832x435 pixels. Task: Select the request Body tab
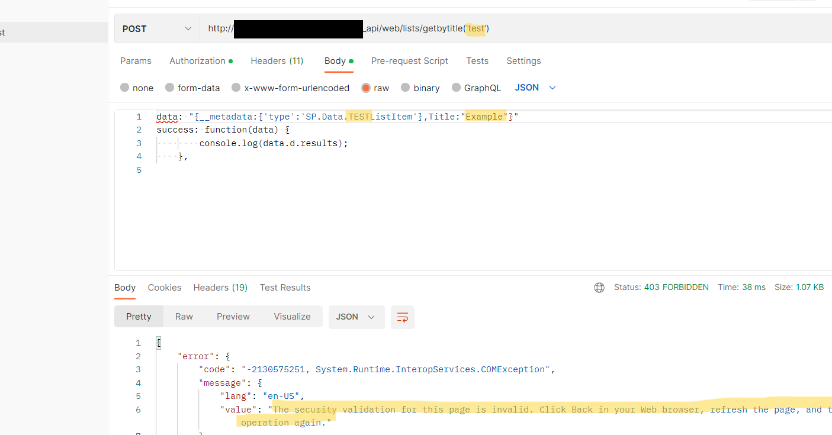pyautogui.click(x=339, y=61)
